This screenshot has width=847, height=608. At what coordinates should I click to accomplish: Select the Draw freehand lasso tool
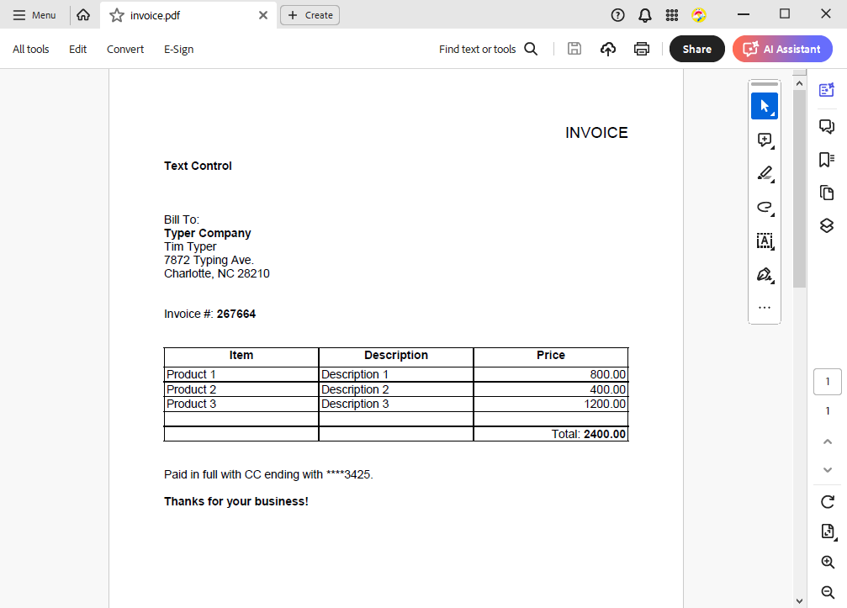click(765, 207)
